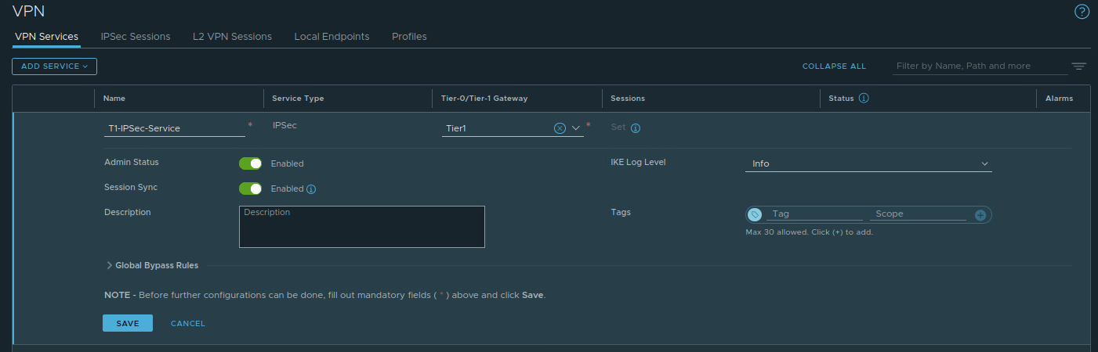Expand the Tier-0/Tier-1 Gateway dropdown arrow
Viewport: 1098px width, 352px height.
point(575,128)
